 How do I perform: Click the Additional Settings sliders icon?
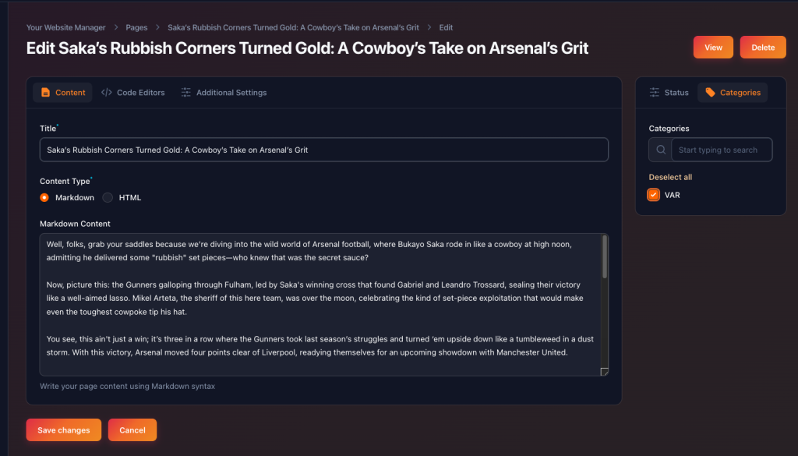pos(185,93)
